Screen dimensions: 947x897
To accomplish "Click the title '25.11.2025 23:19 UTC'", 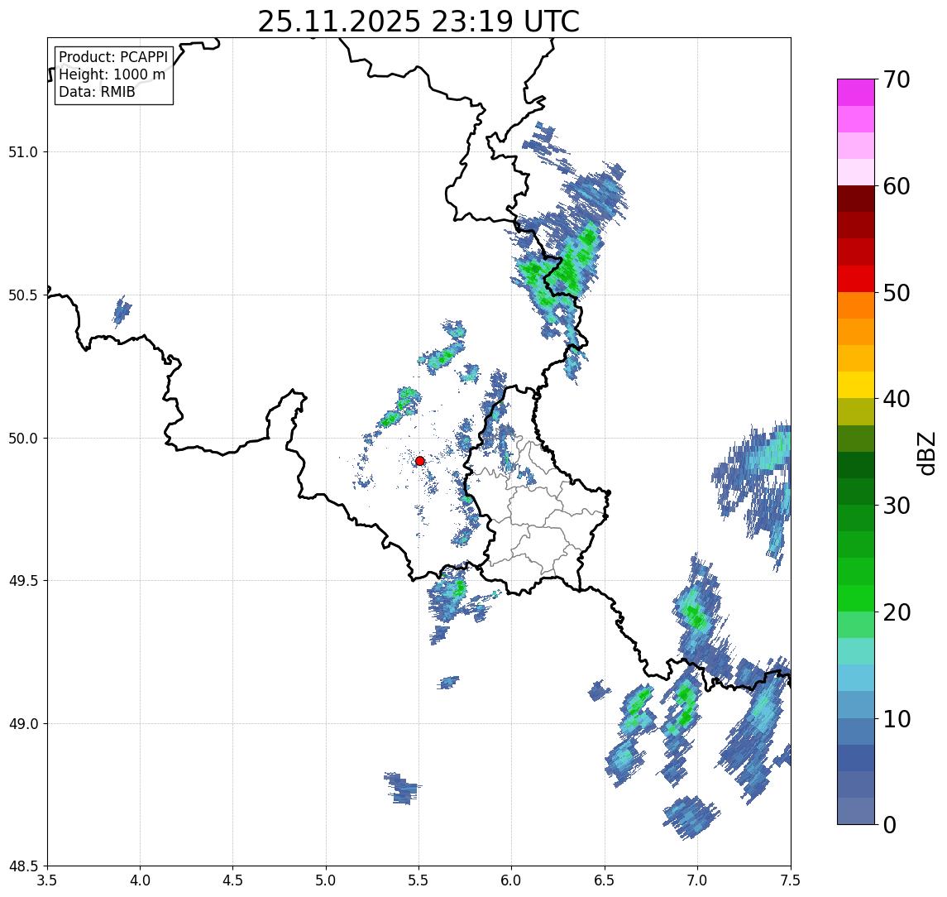I will (418, 22).
